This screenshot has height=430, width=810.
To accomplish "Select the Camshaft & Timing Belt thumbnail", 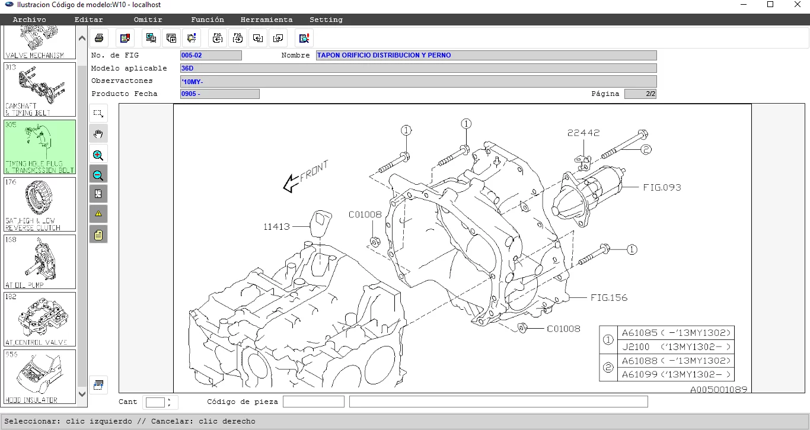I will [x=40, y=89].
